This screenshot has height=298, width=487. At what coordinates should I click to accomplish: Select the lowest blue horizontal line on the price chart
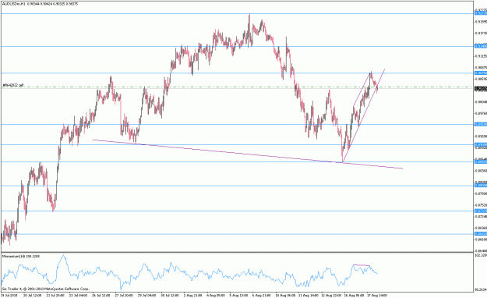[x=238, y=234]
